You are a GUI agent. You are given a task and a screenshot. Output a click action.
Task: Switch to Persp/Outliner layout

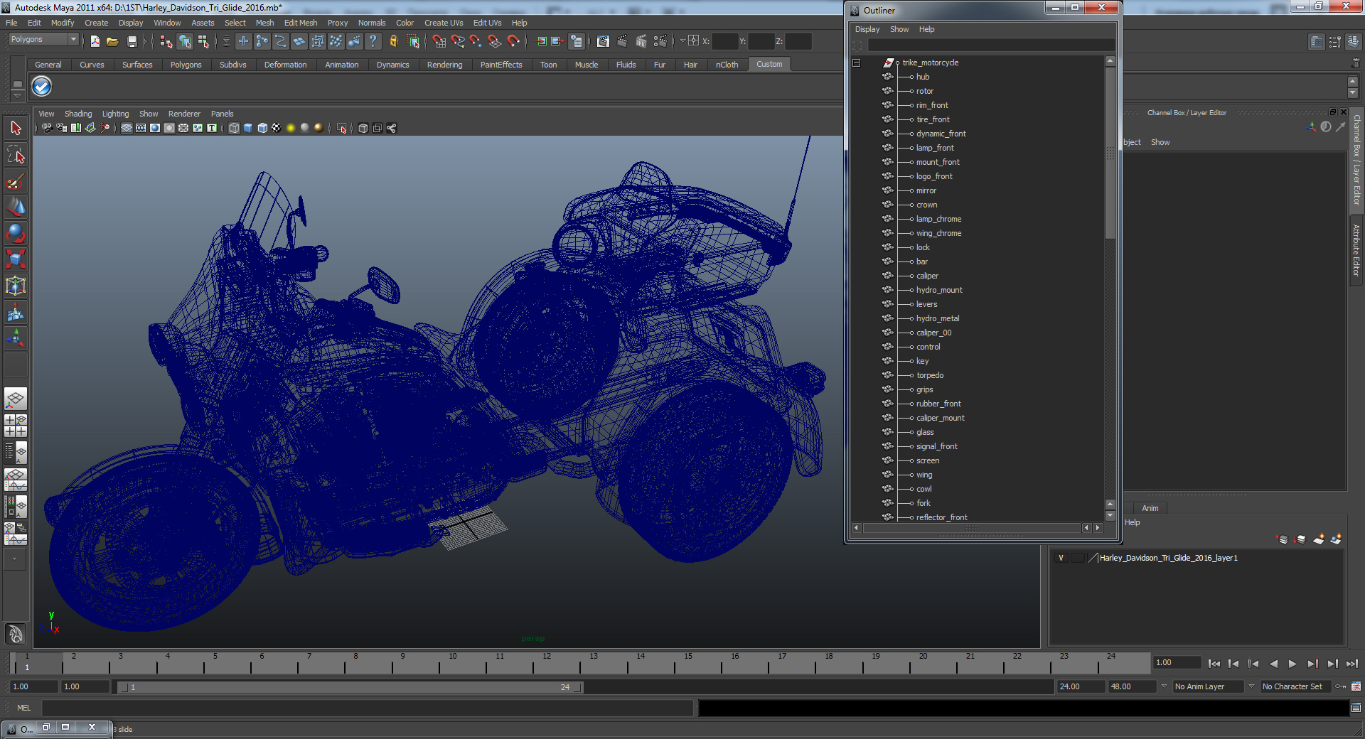[x=16, y=452]
